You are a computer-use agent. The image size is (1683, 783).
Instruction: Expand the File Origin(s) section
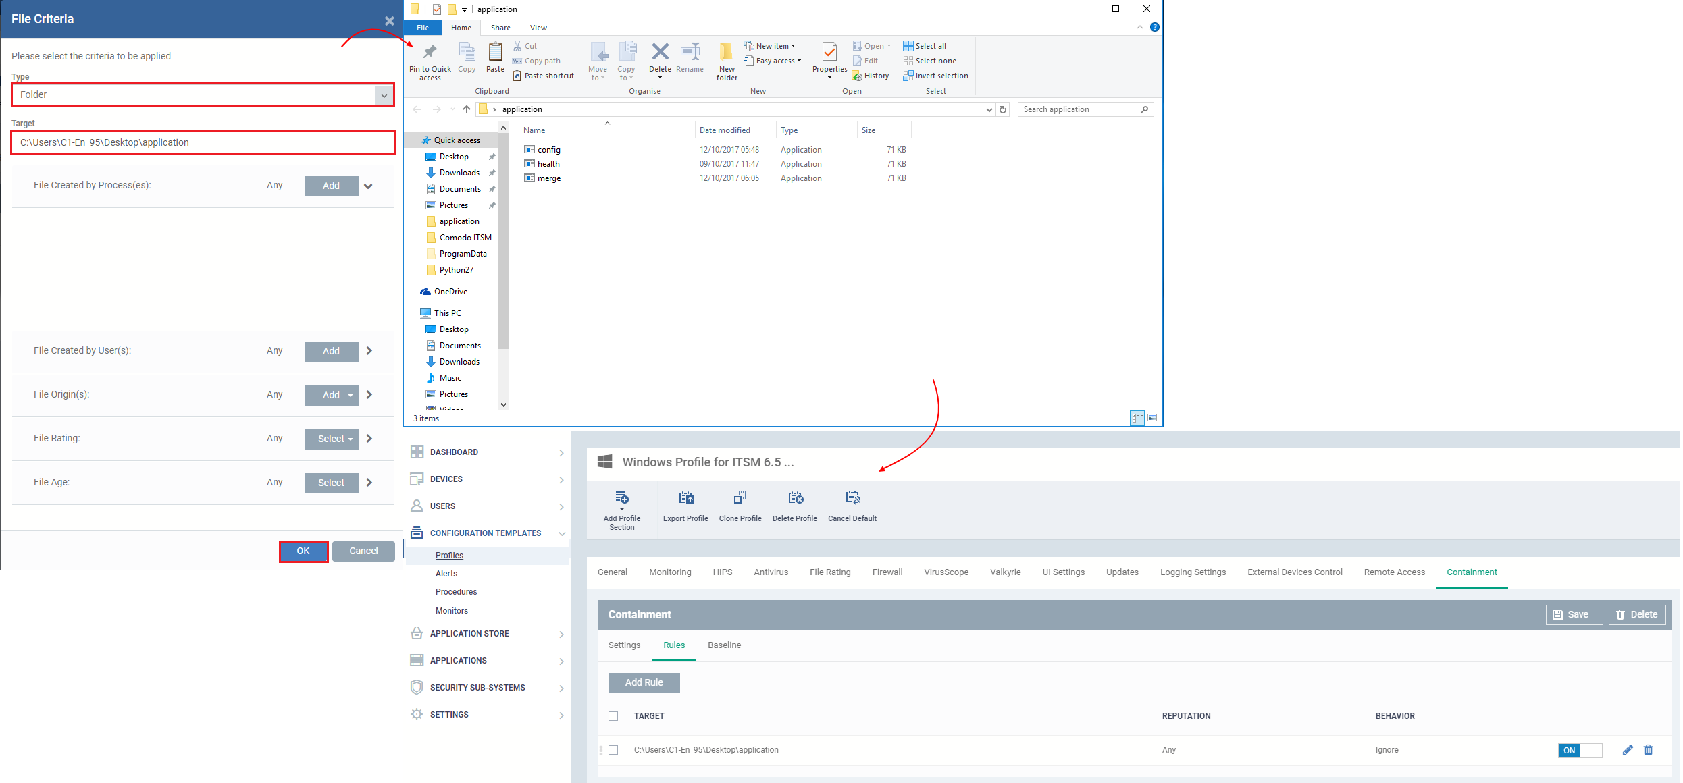point(369,395)
